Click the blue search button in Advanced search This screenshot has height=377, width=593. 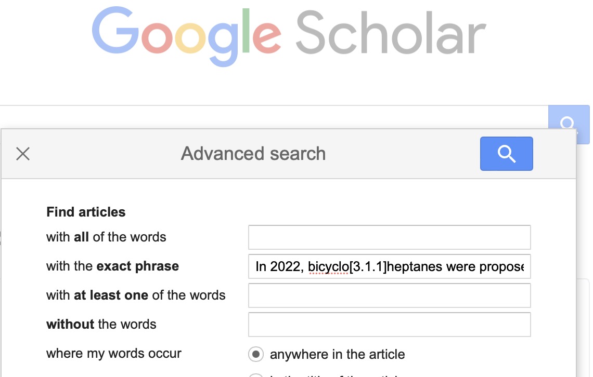pyautogui.click(x=506, y=154)
